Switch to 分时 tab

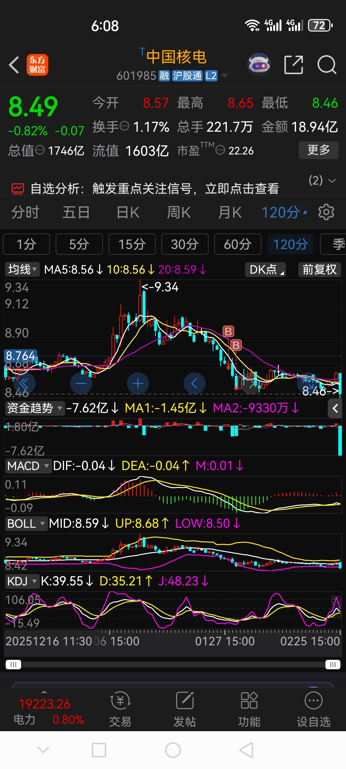tap(25, 212)
